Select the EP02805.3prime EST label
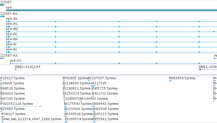 pyautogui.click(x=75, y=78)
